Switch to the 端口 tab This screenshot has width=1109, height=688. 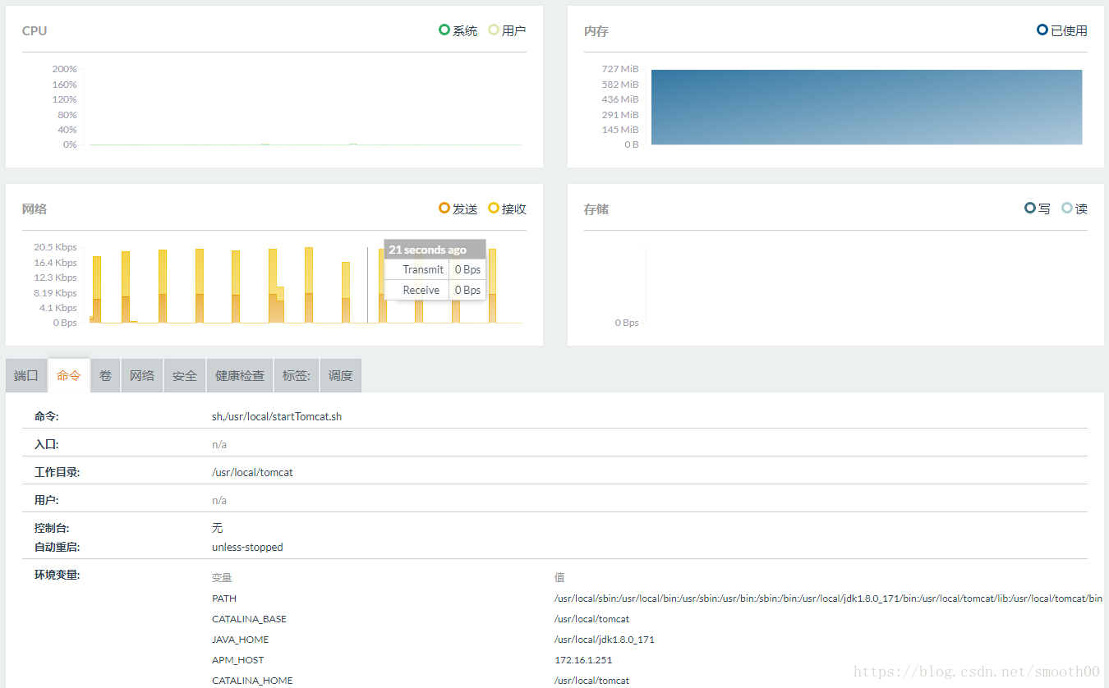(26, 376)
